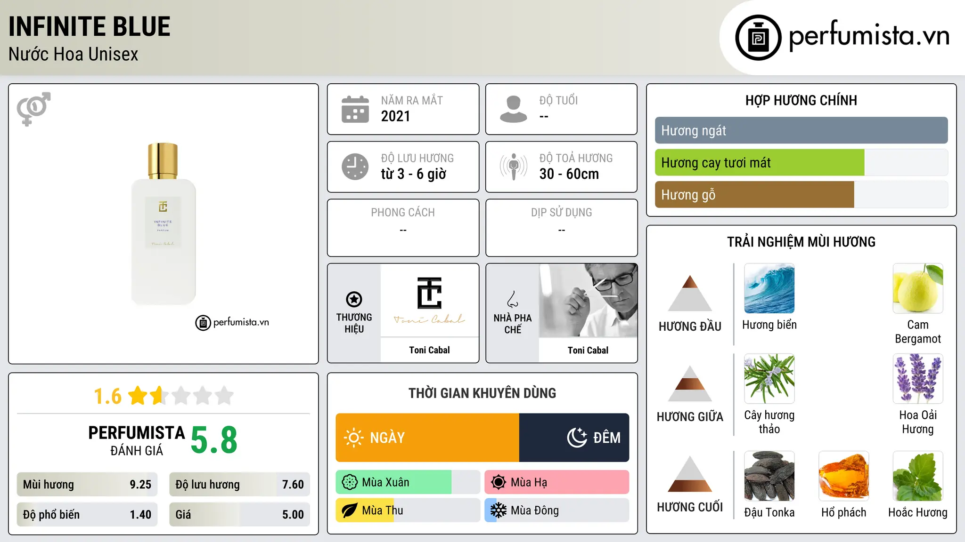Click the star badge icon above Thương hiệu
This screenshot has width=965, height=542.
tap(354, 299)
